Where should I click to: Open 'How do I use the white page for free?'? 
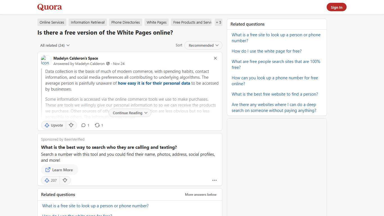pyautogui.click(x=266, y=51)
